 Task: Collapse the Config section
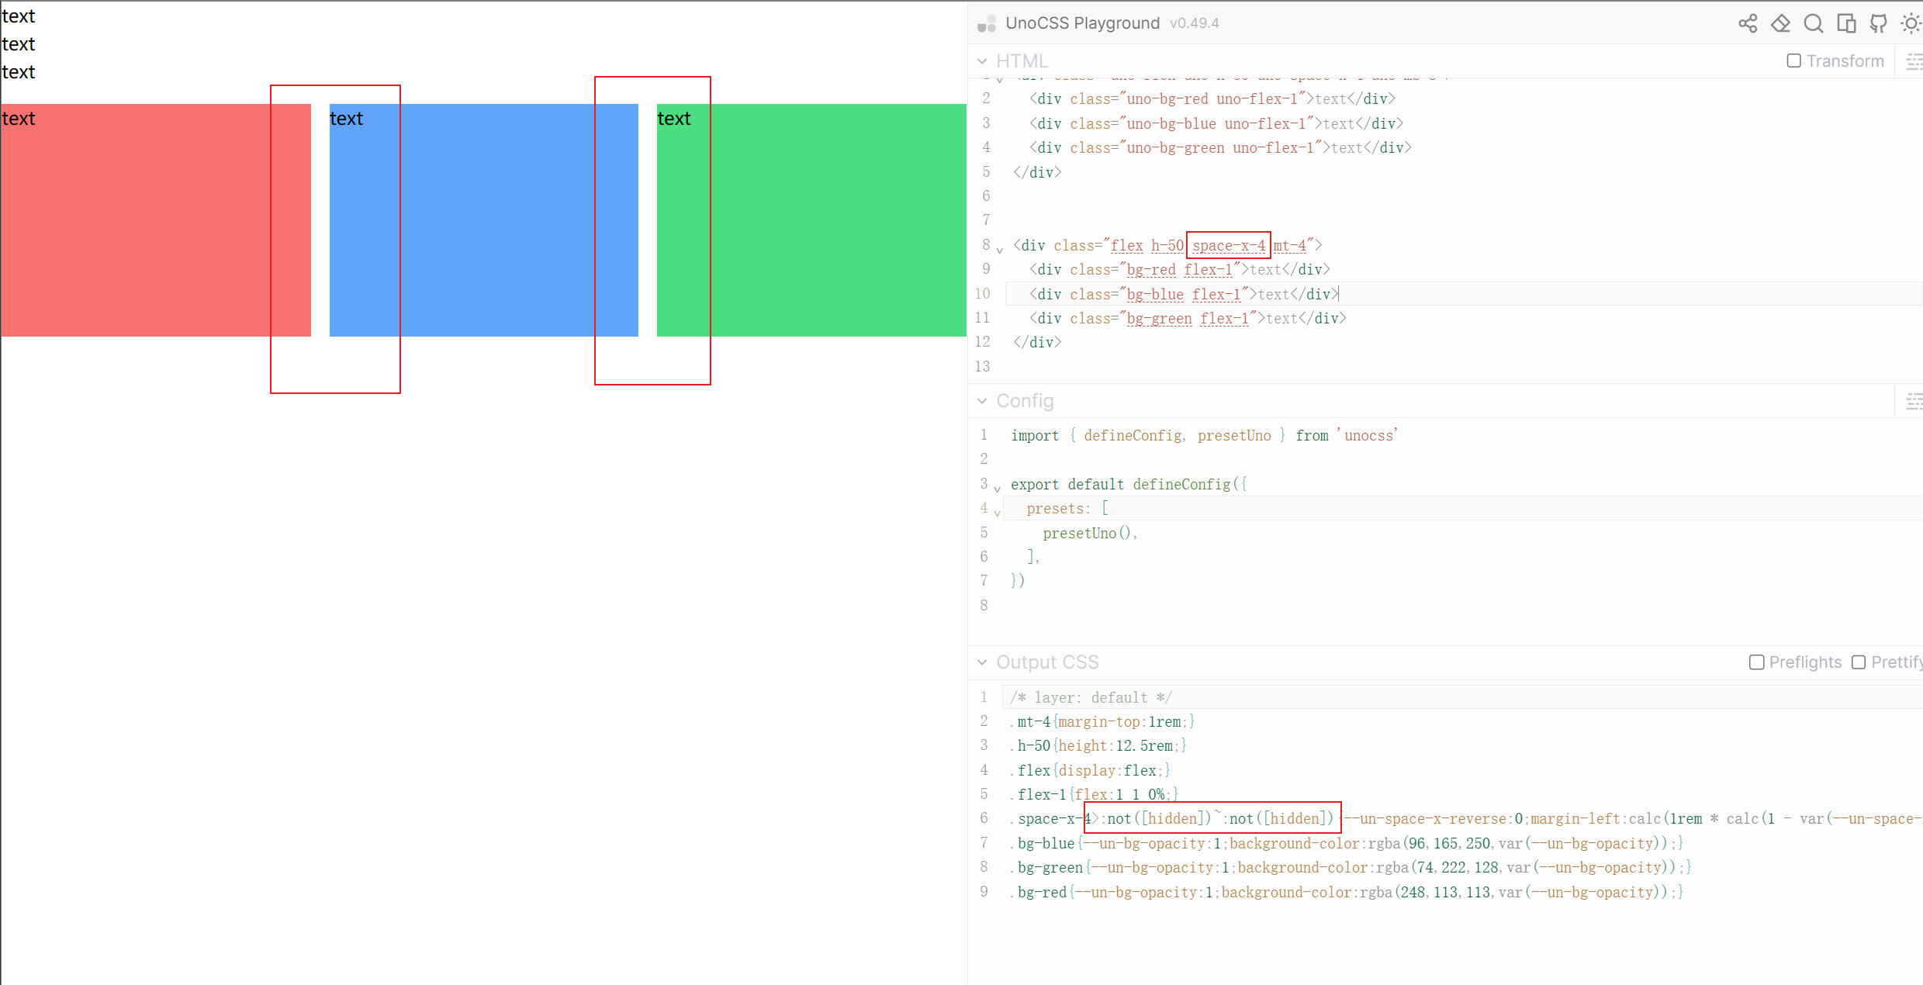[982, 401]
